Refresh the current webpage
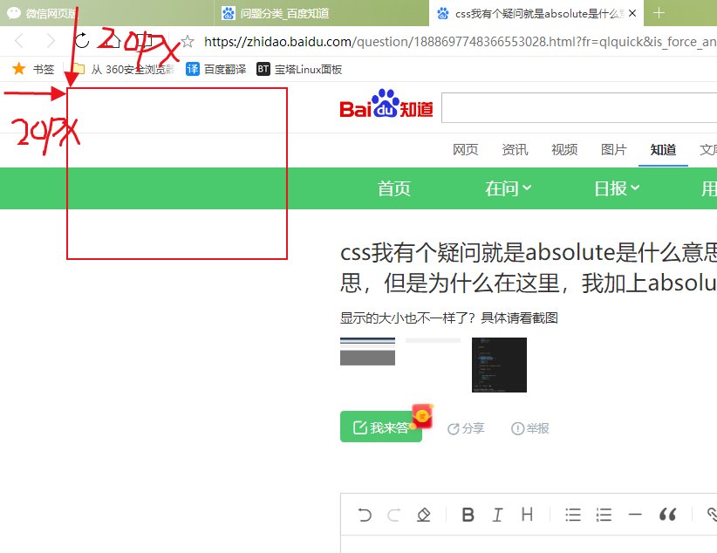Image resolution: width=717 pixels, height=553 pixels. [81, 41]
